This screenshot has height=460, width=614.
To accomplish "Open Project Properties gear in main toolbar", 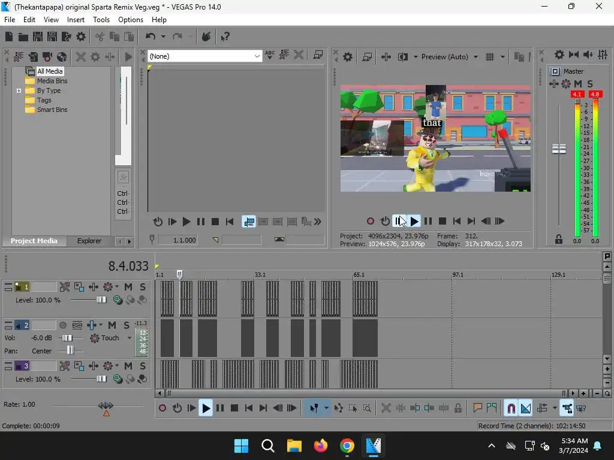I will click(81, 37).
